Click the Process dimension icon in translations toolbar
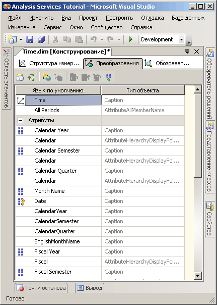Image resolution: width=217 pixels, height=305 pixels. pos(20,77)
